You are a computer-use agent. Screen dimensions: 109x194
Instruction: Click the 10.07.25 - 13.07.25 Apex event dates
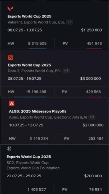tap(26, 125)
